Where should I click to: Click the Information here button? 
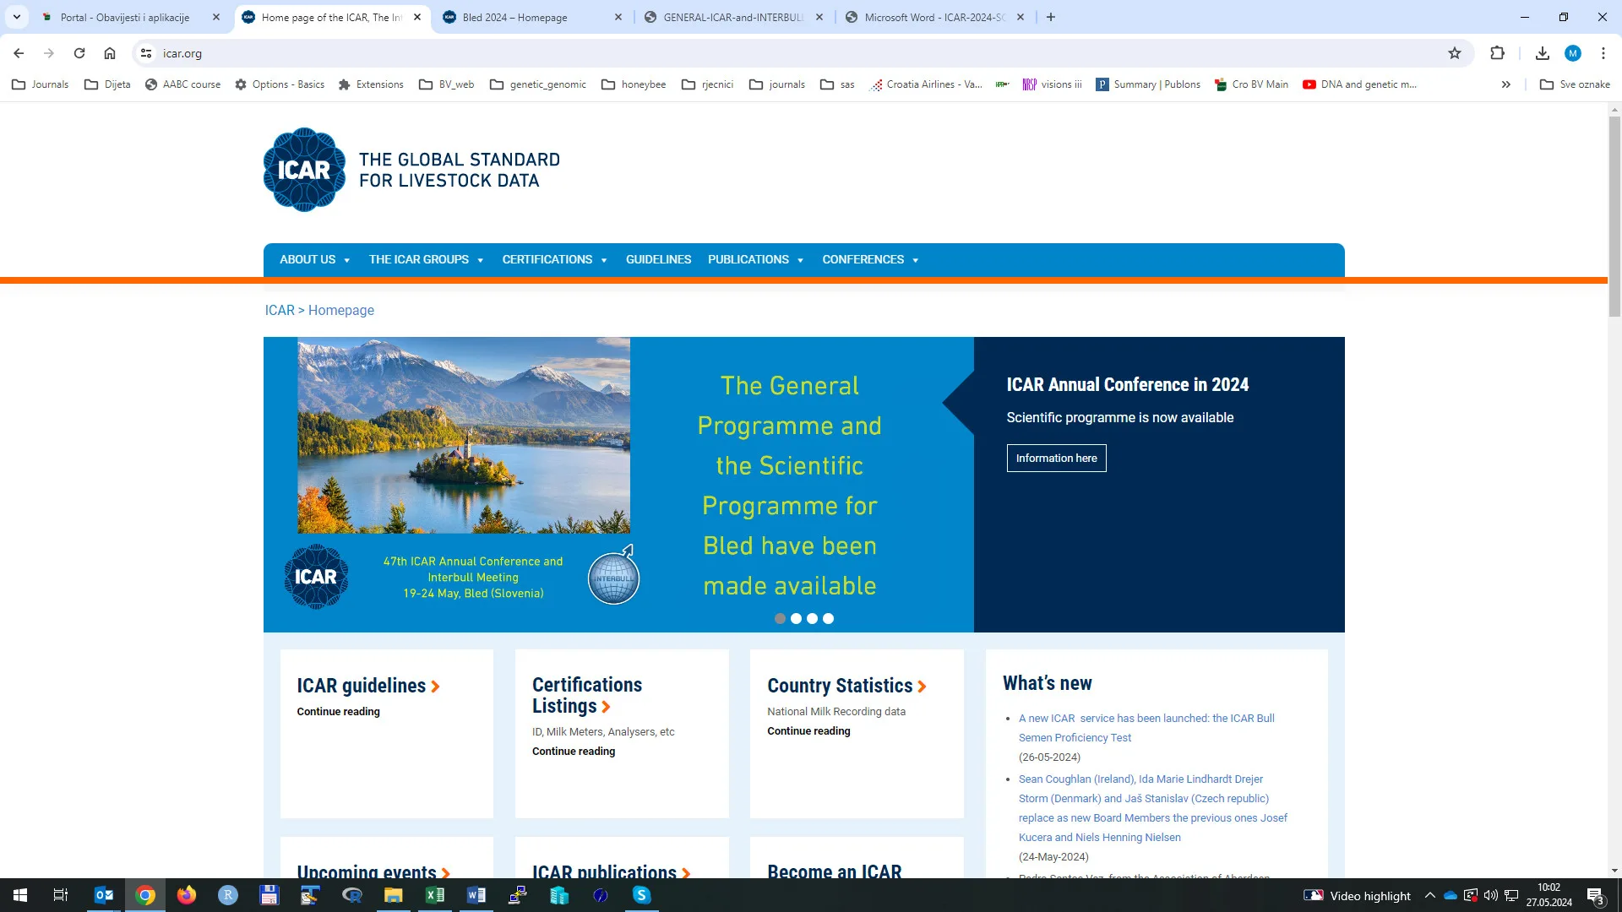pos(1056,458)
